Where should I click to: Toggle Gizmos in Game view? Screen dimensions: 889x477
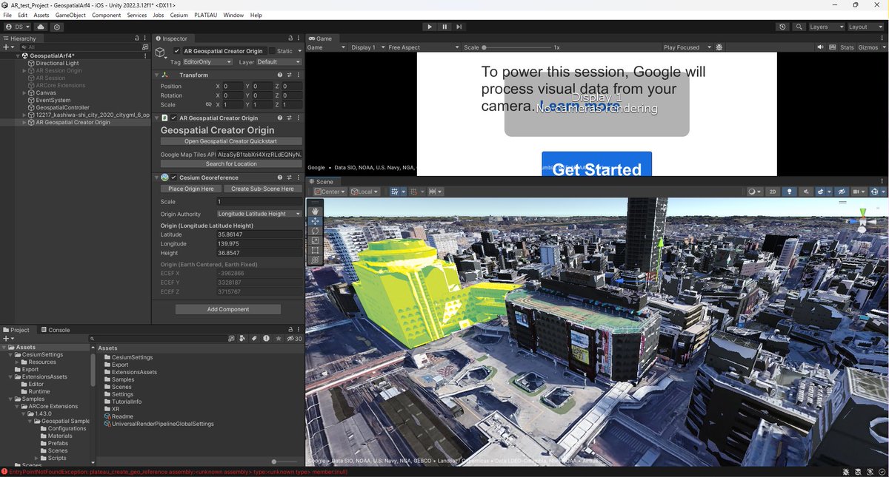(868, 47)
